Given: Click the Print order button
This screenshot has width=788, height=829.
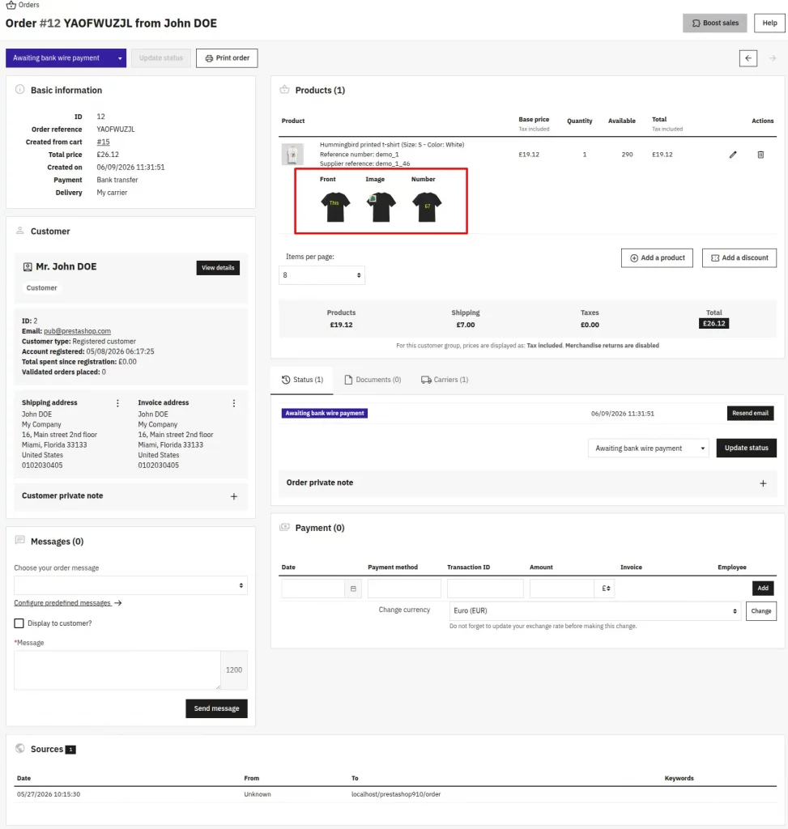Looking at the screenshot, I should coord(227,58).
